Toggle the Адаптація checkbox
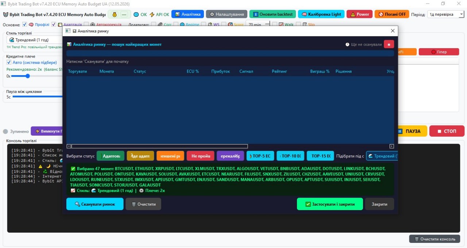The width and height of the screenshot is (467, 248). click(54, 24)
